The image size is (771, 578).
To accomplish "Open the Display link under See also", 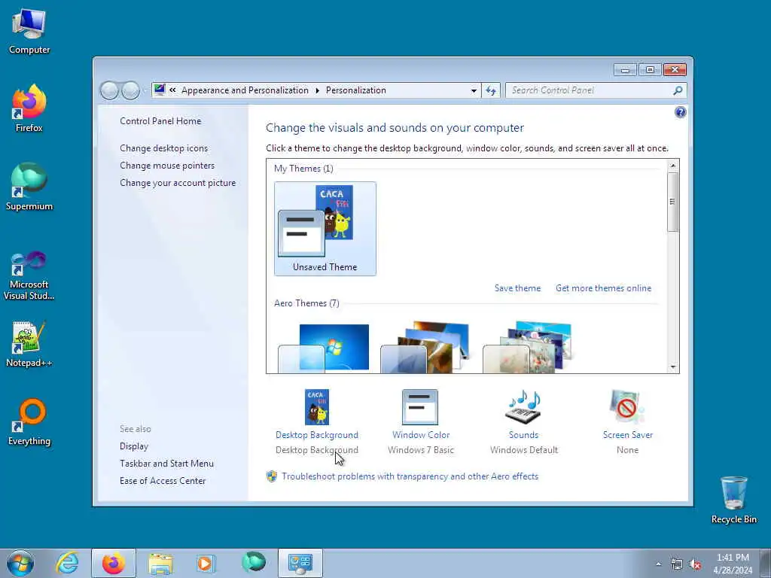I will (x=134, y=446).
